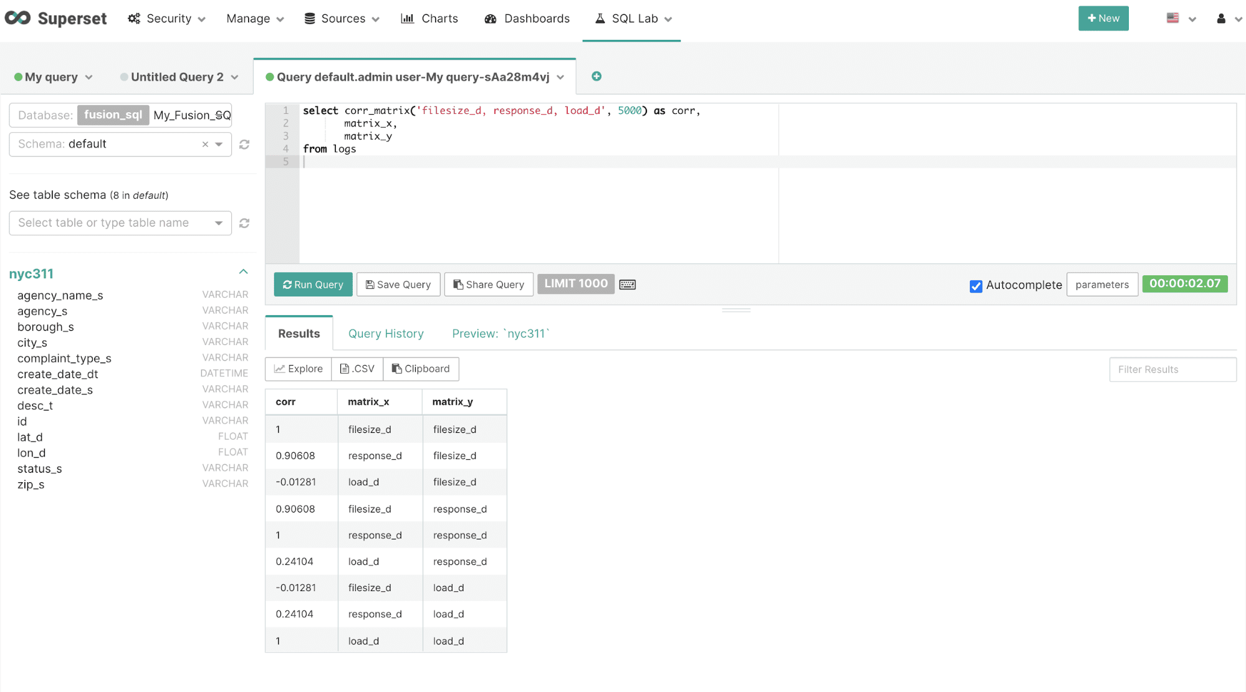Refresh the schema list icon
This screenshot has width=1246, height=692.
(x=244, y=145)
